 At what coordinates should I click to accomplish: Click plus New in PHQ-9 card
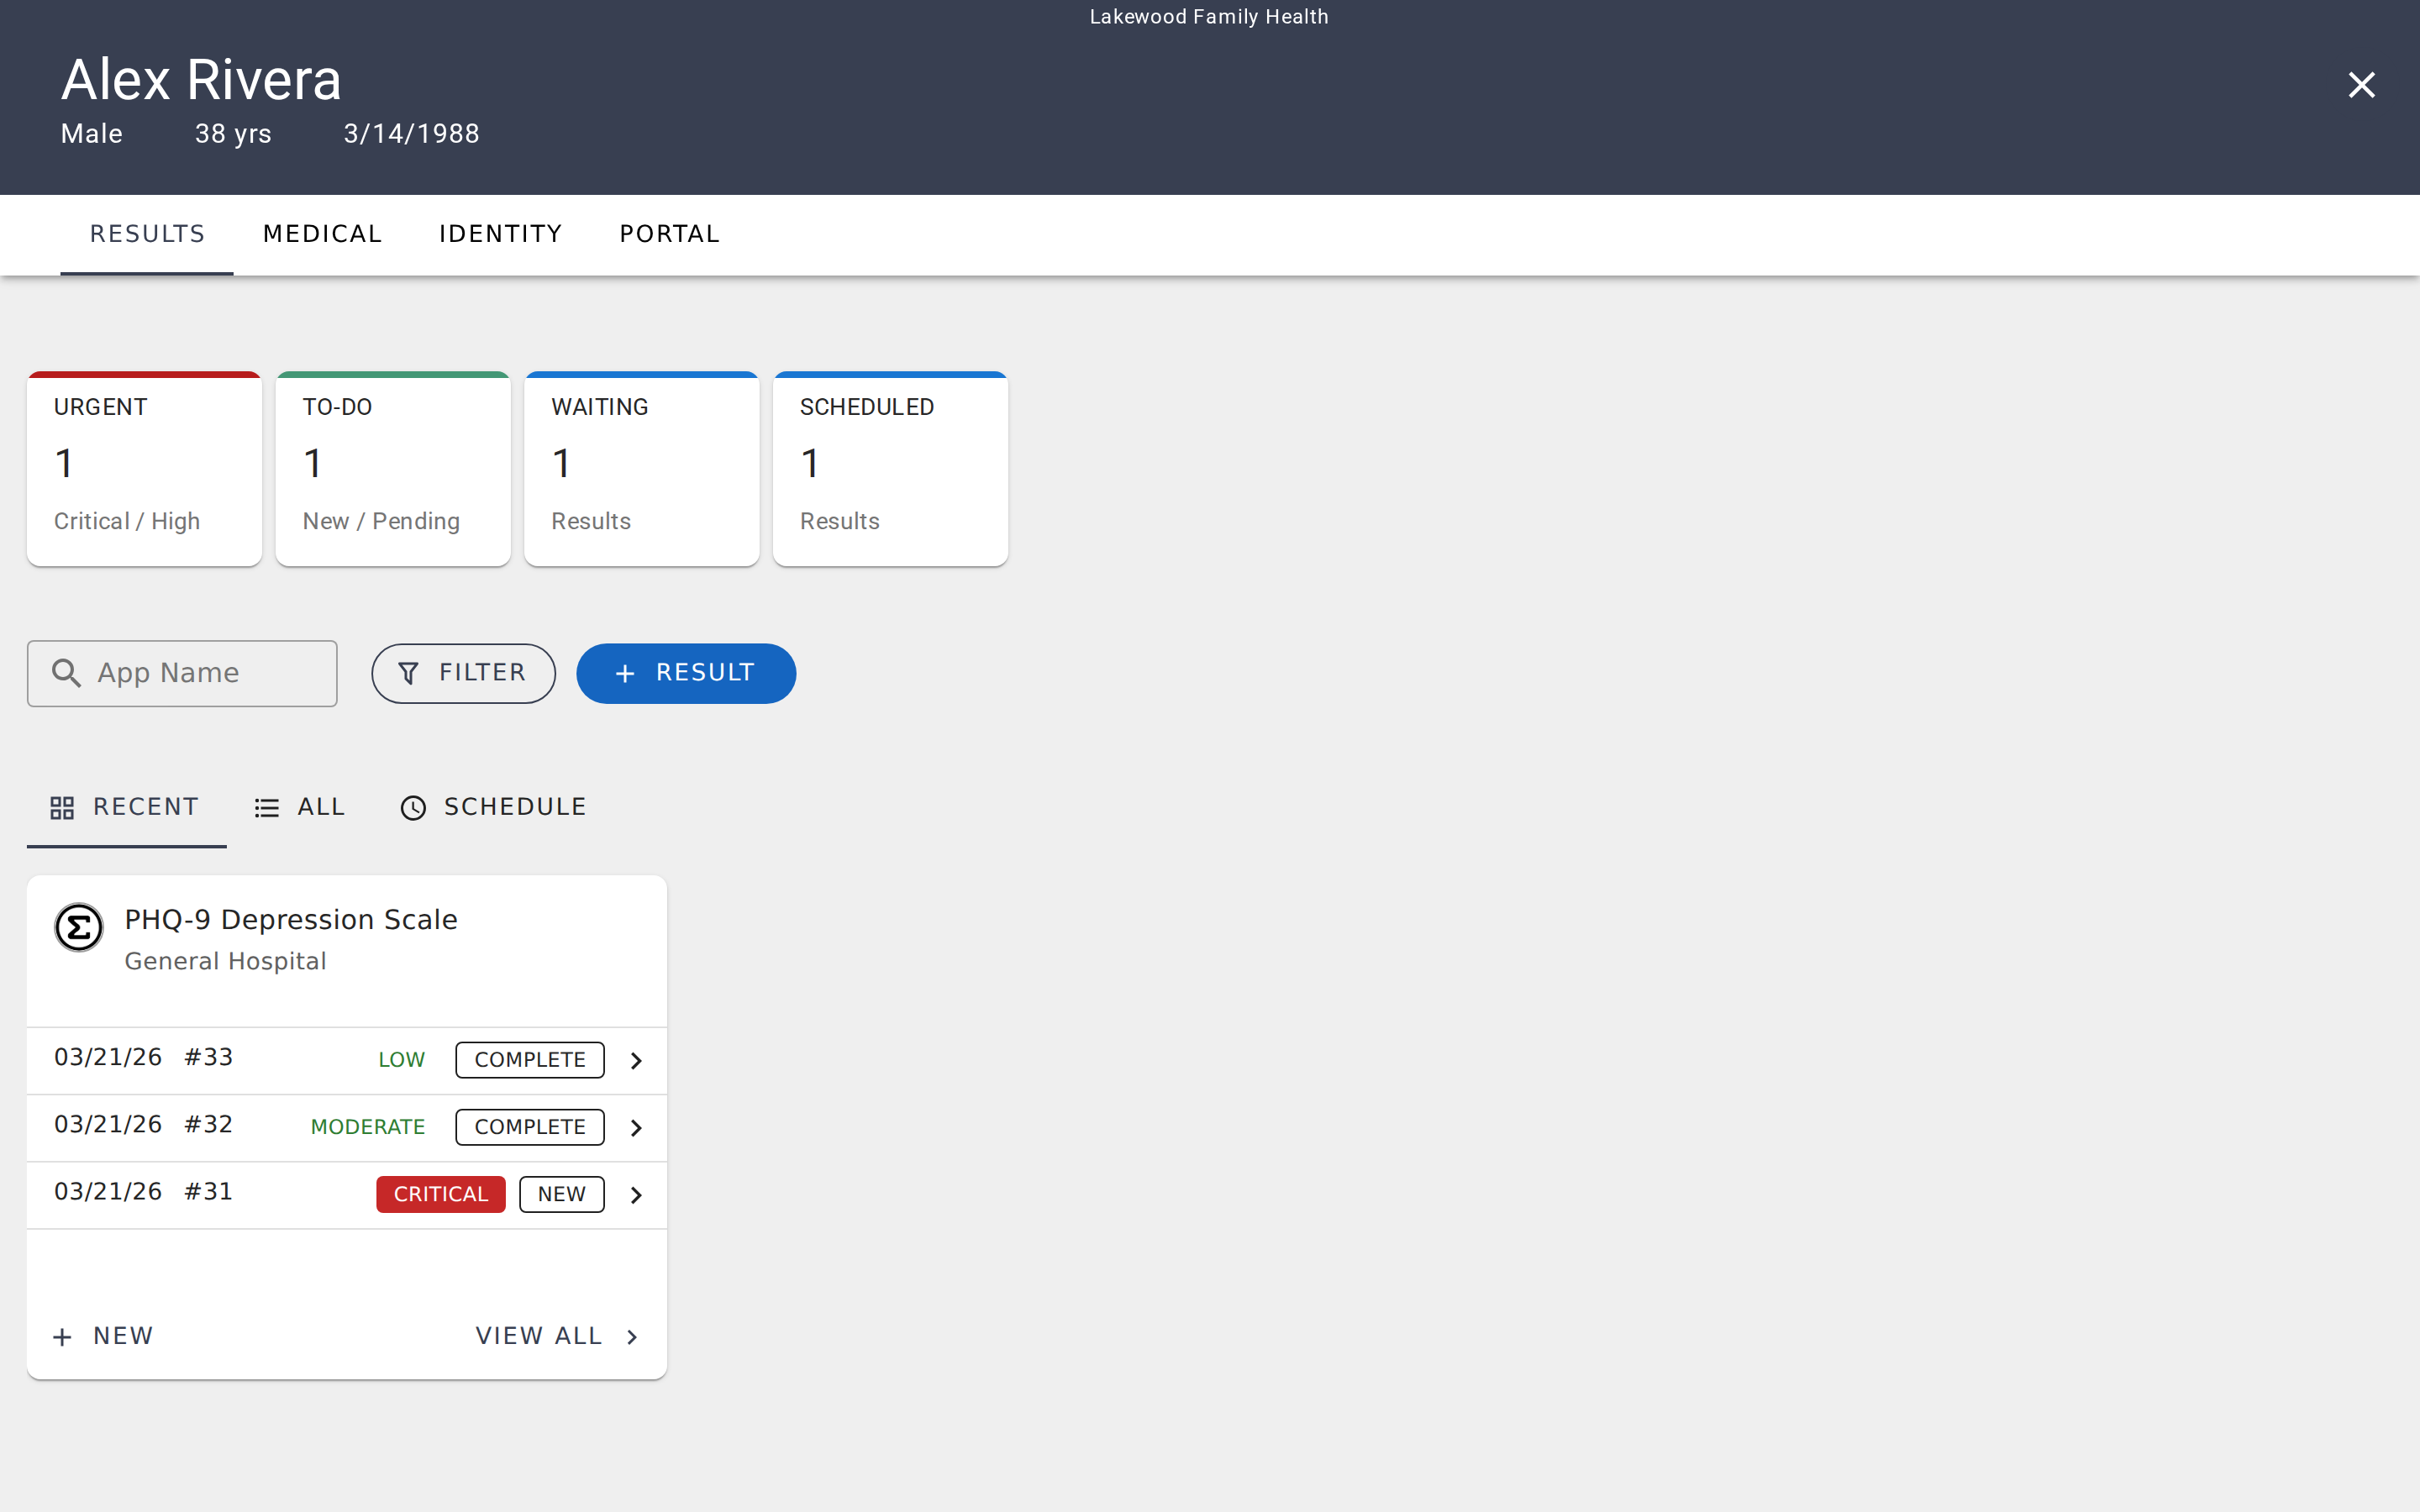(104, 1336)
